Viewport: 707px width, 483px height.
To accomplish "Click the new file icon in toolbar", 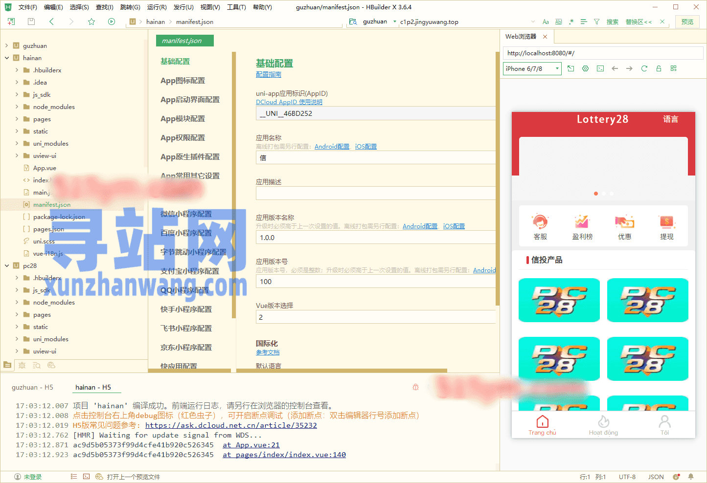I will [x=11, y=22].
